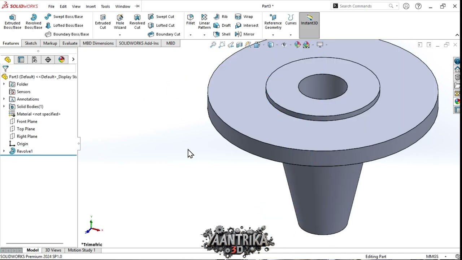Screen dimensions: 462x260
Task: Click the Boundary Cut tool
Action: [x=164, y=34]
